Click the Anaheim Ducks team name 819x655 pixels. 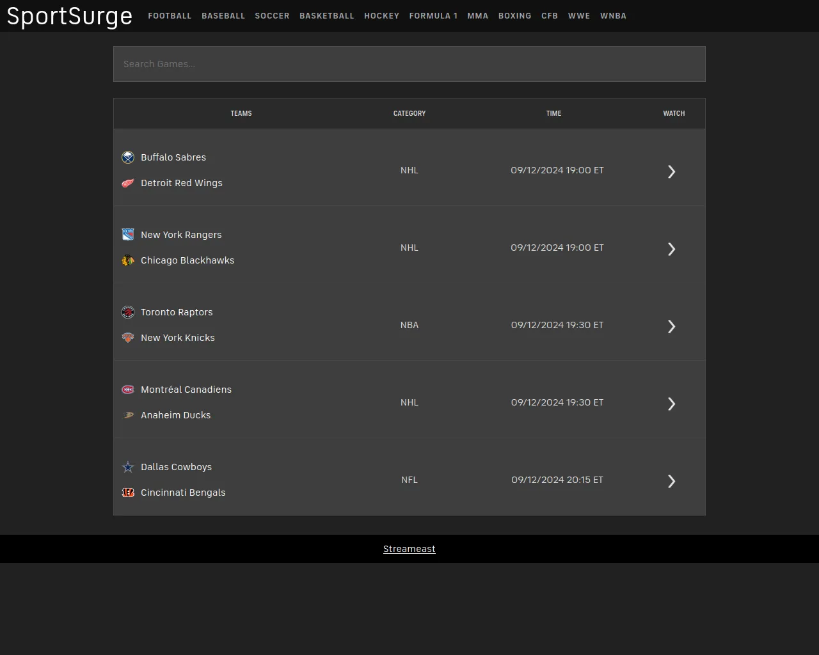[175, 415]
